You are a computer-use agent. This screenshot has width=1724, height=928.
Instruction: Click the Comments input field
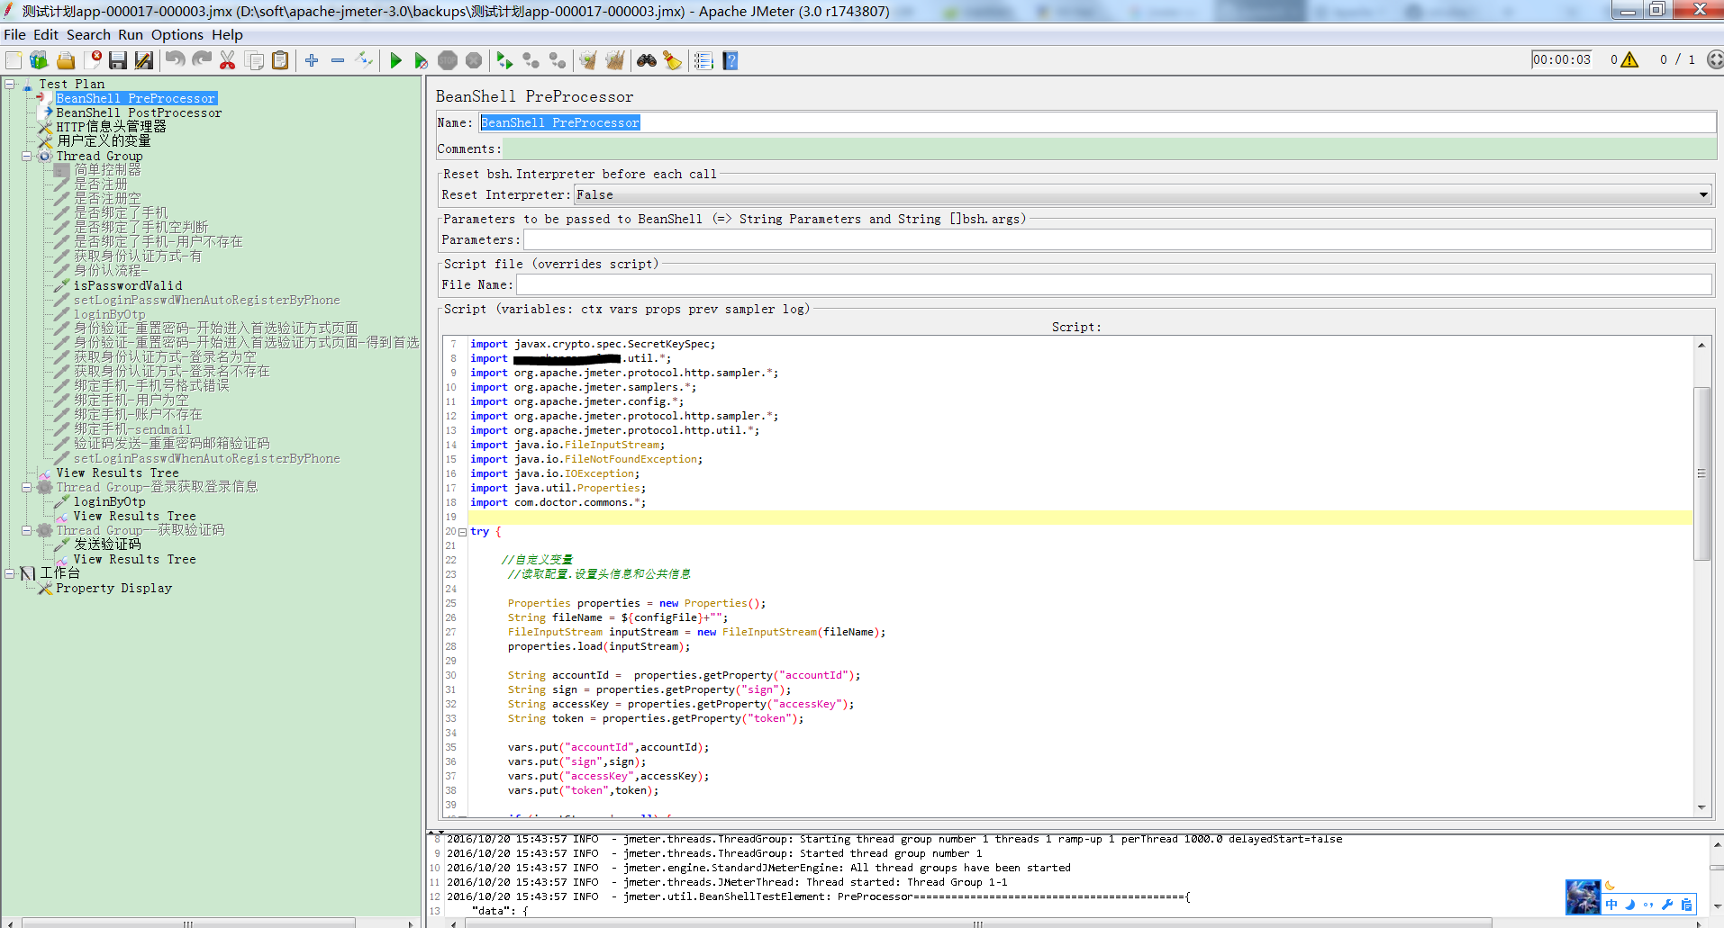point(1109,149)
